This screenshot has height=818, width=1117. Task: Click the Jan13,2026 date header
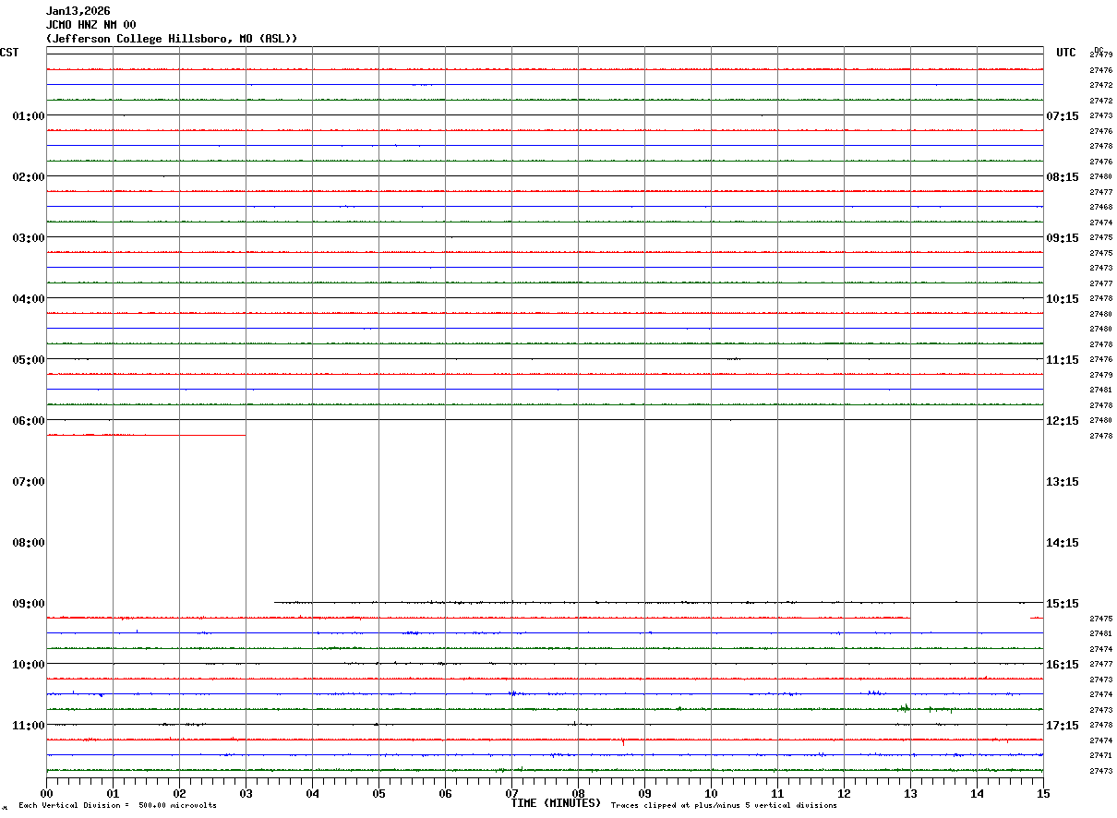78,11
